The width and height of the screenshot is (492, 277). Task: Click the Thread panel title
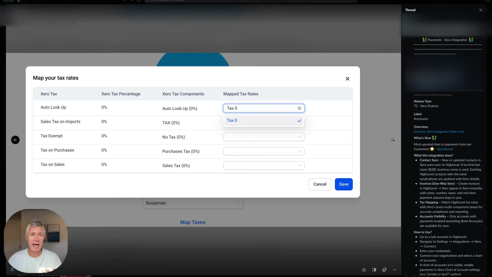[x=410, y=10]
